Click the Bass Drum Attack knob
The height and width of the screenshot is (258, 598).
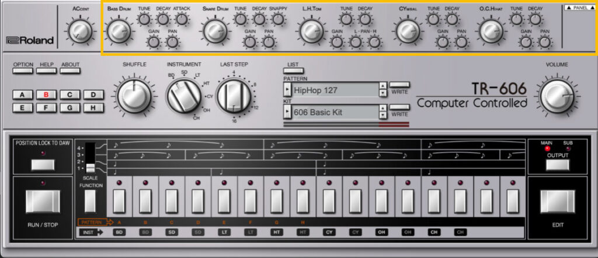pyautogui.click(x=182, y=19)
